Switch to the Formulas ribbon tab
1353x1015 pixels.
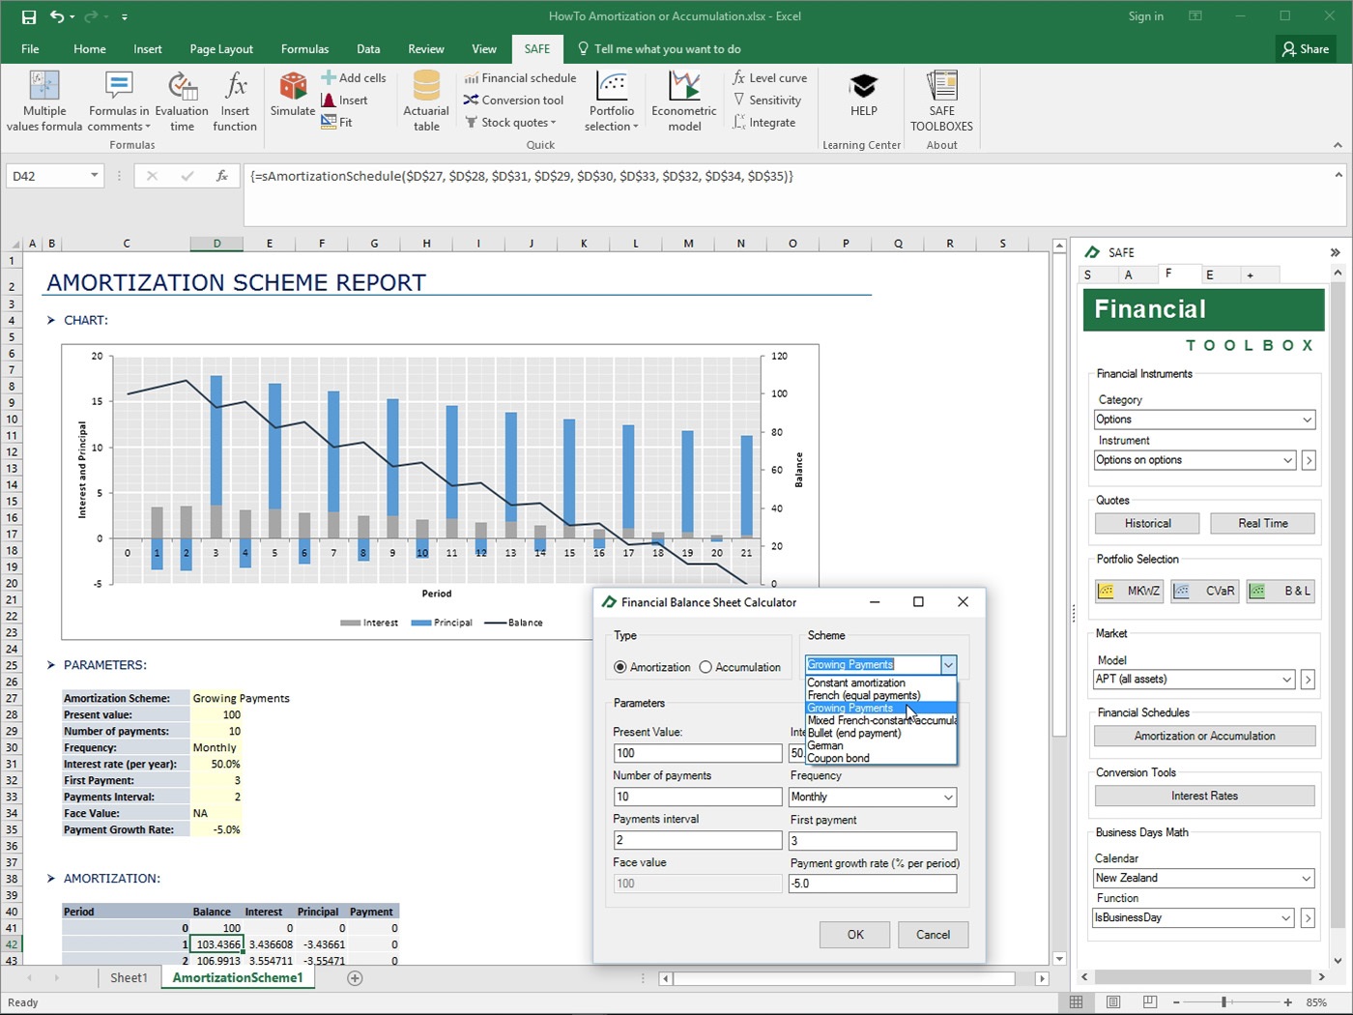click(304, 49)
